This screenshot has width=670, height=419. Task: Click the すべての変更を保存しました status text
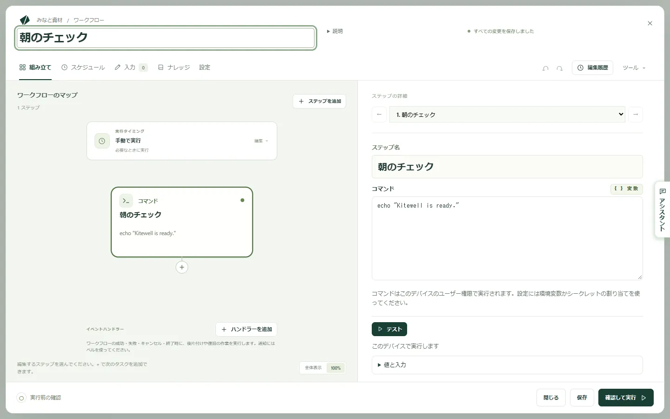[504, 31]
